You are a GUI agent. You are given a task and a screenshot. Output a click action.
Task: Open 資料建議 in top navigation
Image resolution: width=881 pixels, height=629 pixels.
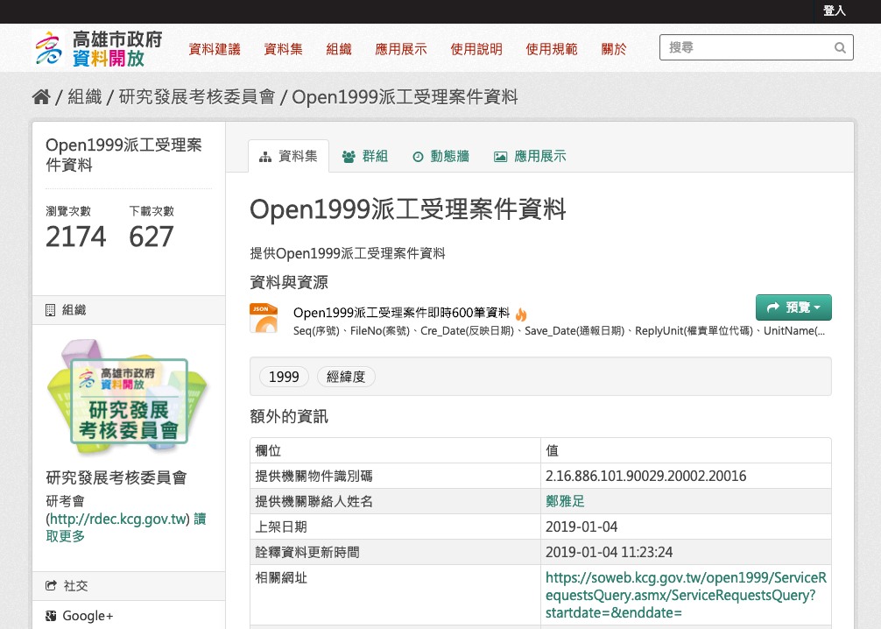[x=215, y=49]
